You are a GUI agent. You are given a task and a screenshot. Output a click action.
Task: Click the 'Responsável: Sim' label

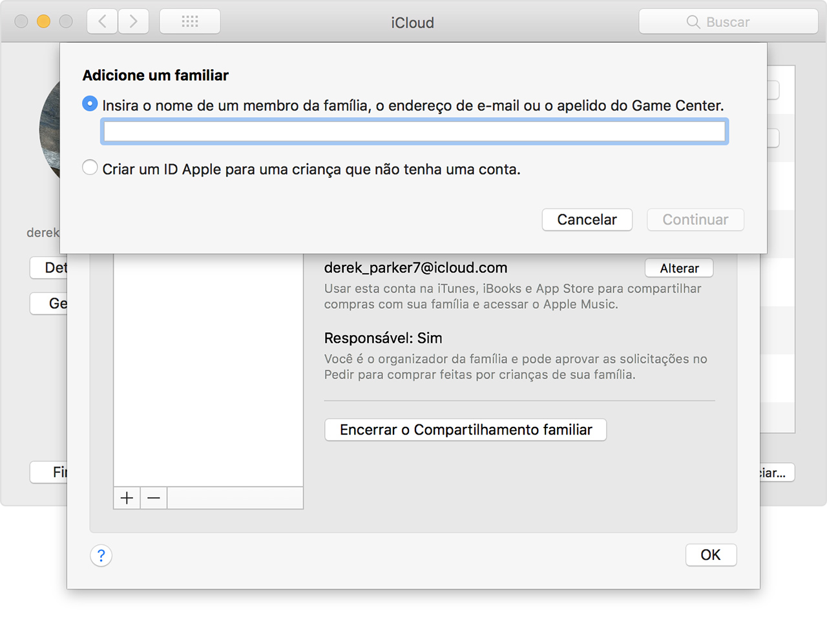tap(383, 338)
